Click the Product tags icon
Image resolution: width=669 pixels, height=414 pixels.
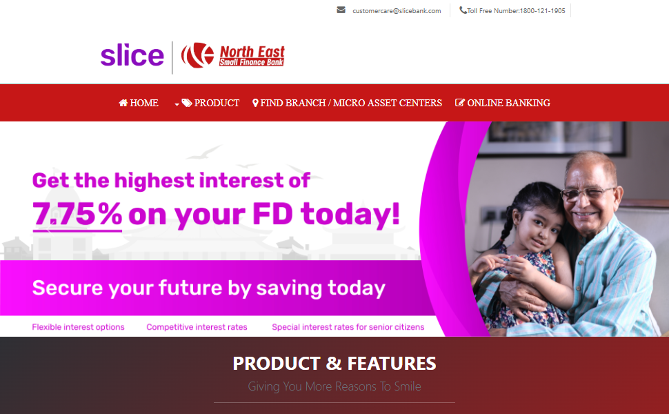click(x=187, y=103)
